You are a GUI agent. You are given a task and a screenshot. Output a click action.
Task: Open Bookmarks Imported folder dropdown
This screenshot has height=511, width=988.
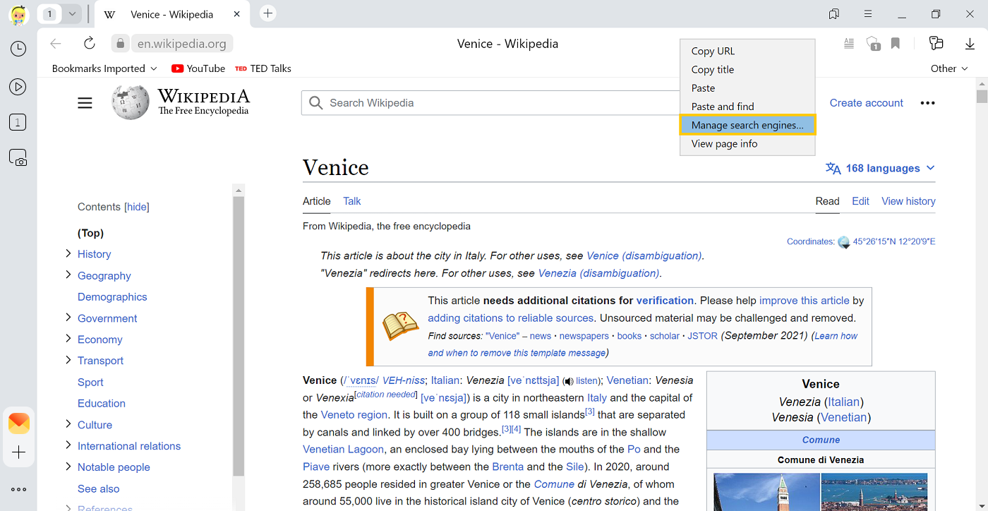tap(104, 68)
